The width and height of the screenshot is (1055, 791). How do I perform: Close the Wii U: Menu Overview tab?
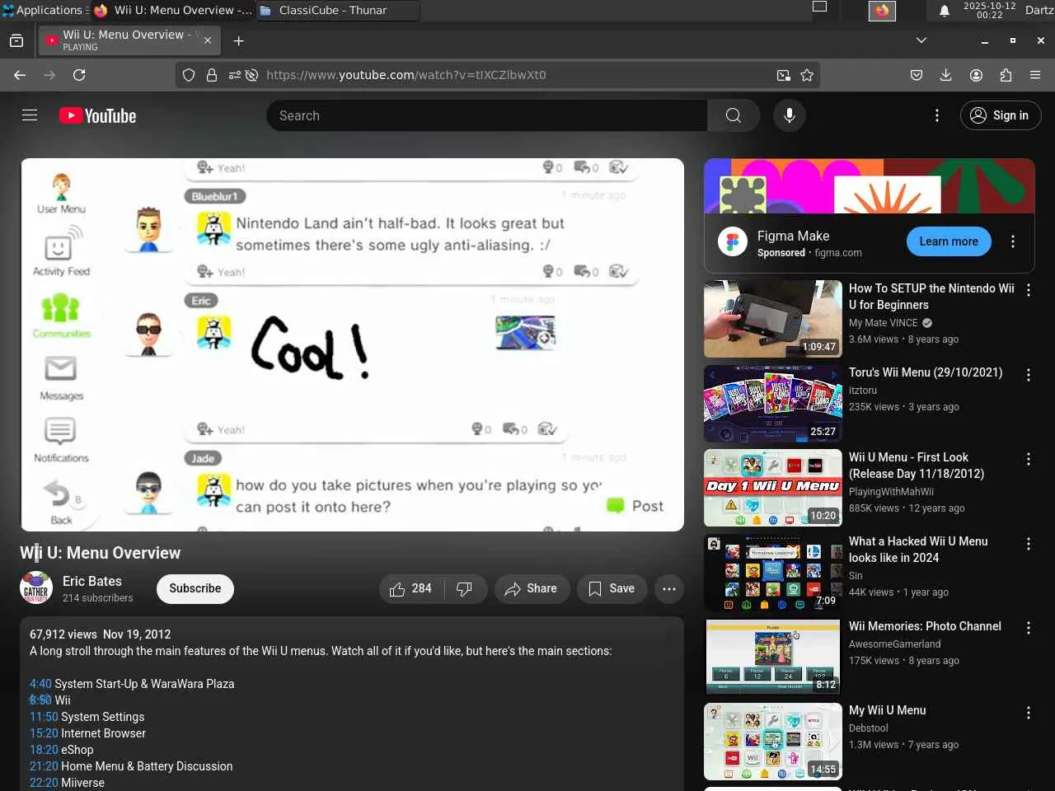[208, 40]
